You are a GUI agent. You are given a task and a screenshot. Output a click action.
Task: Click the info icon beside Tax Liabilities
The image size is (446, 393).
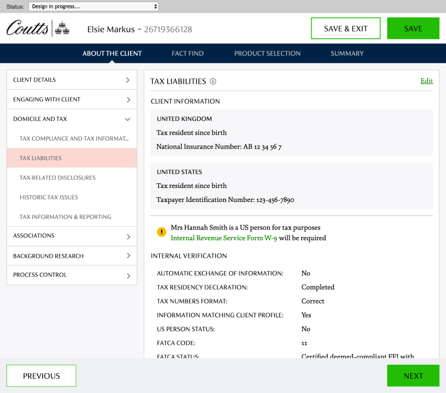pyautogui.click(x=213, y=81)
